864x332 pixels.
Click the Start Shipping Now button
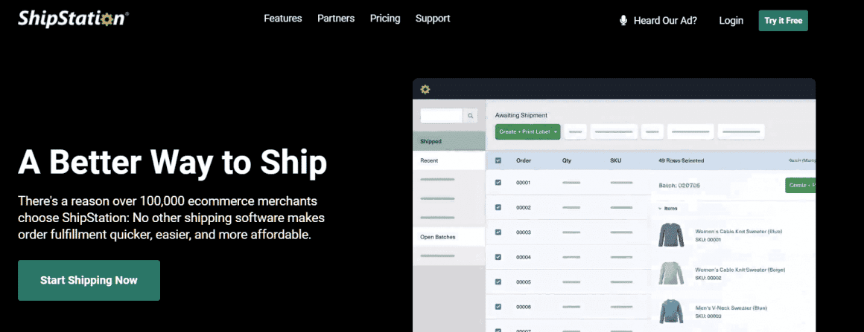click(x=89, y=280)
